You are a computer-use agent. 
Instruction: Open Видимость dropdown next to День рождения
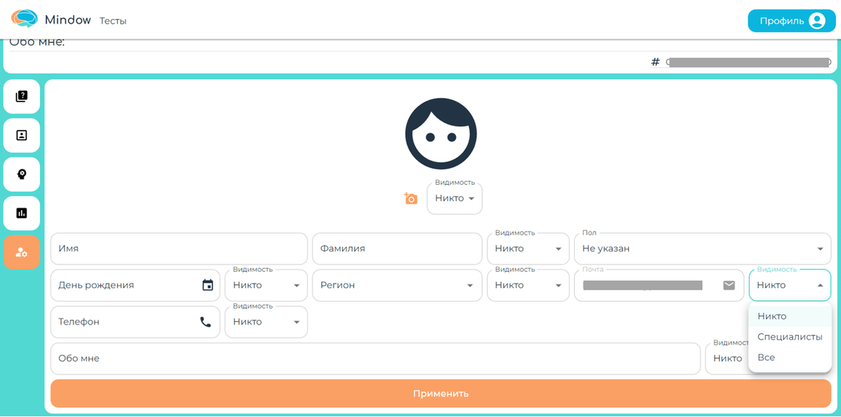266,285
